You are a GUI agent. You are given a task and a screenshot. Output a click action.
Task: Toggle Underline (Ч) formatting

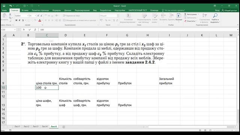tap(23, 20)
